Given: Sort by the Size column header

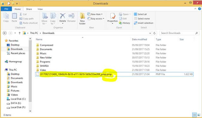Looking at the screenshot, I should [181, 39].
